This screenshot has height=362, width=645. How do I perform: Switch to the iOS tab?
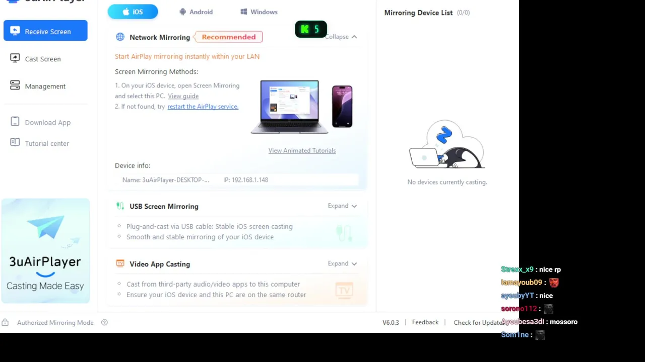coord(133,12)
